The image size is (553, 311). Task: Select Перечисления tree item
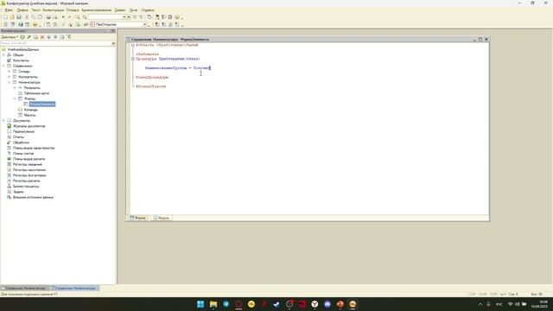[x=23, y=131]
